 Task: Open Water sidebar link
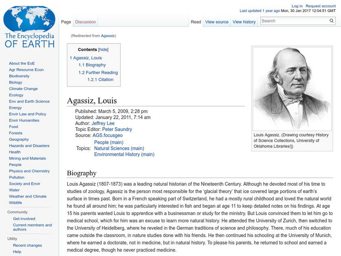pyautogui.click(x=14, y=190)
